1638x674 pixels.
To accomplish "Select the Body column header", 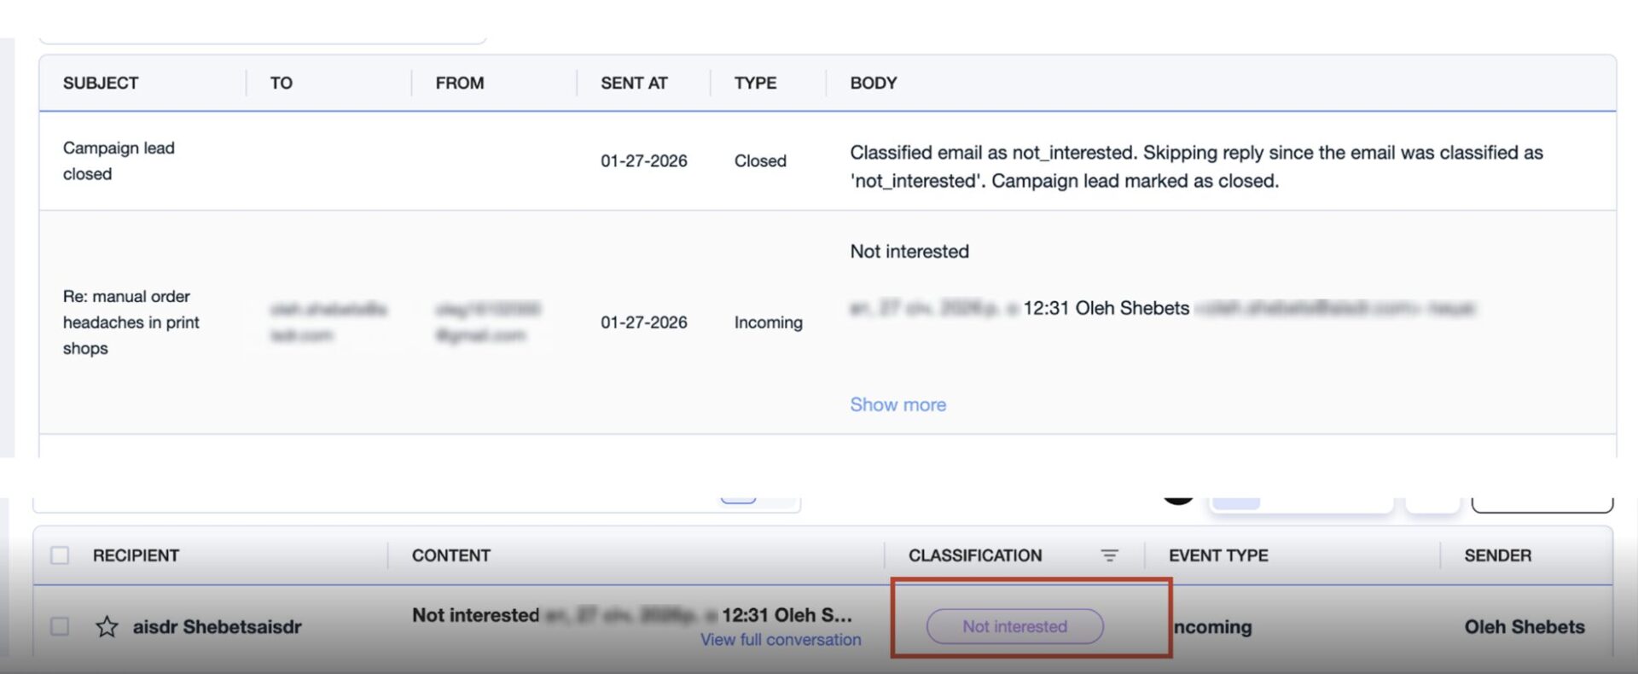I will coord(873,83).
